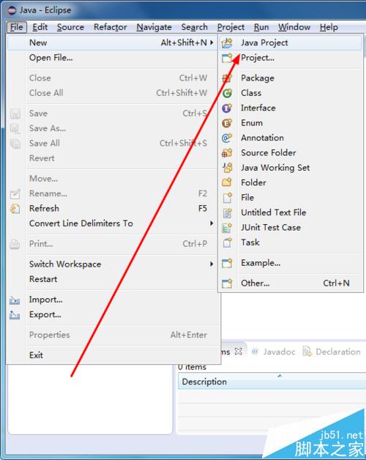Select Import... menu entry
The image size is (366, 460).
click(x=113, y=300)
